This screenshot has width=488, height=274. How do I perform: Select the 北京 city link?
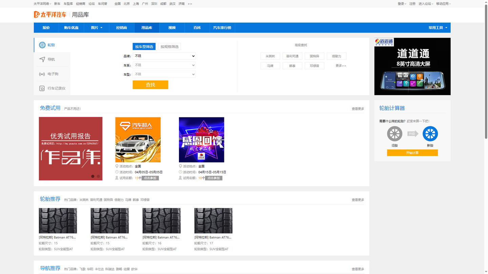click(126, 4)
